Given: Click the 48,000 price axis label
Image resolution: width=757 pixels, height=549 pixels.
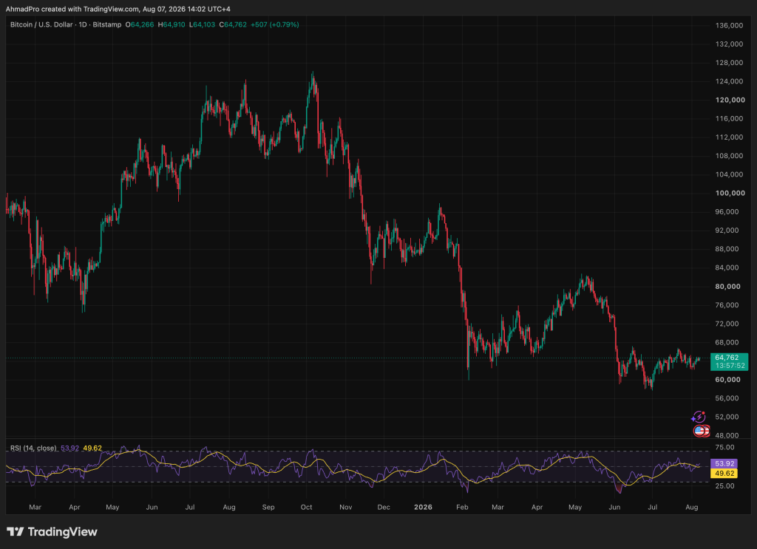Looking at the screenshot, I should pos(727,435).
